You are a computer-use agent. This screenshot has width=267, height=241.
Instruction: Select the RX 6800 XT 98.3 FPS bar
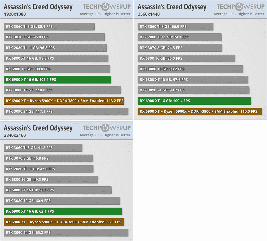pos(56,58)
